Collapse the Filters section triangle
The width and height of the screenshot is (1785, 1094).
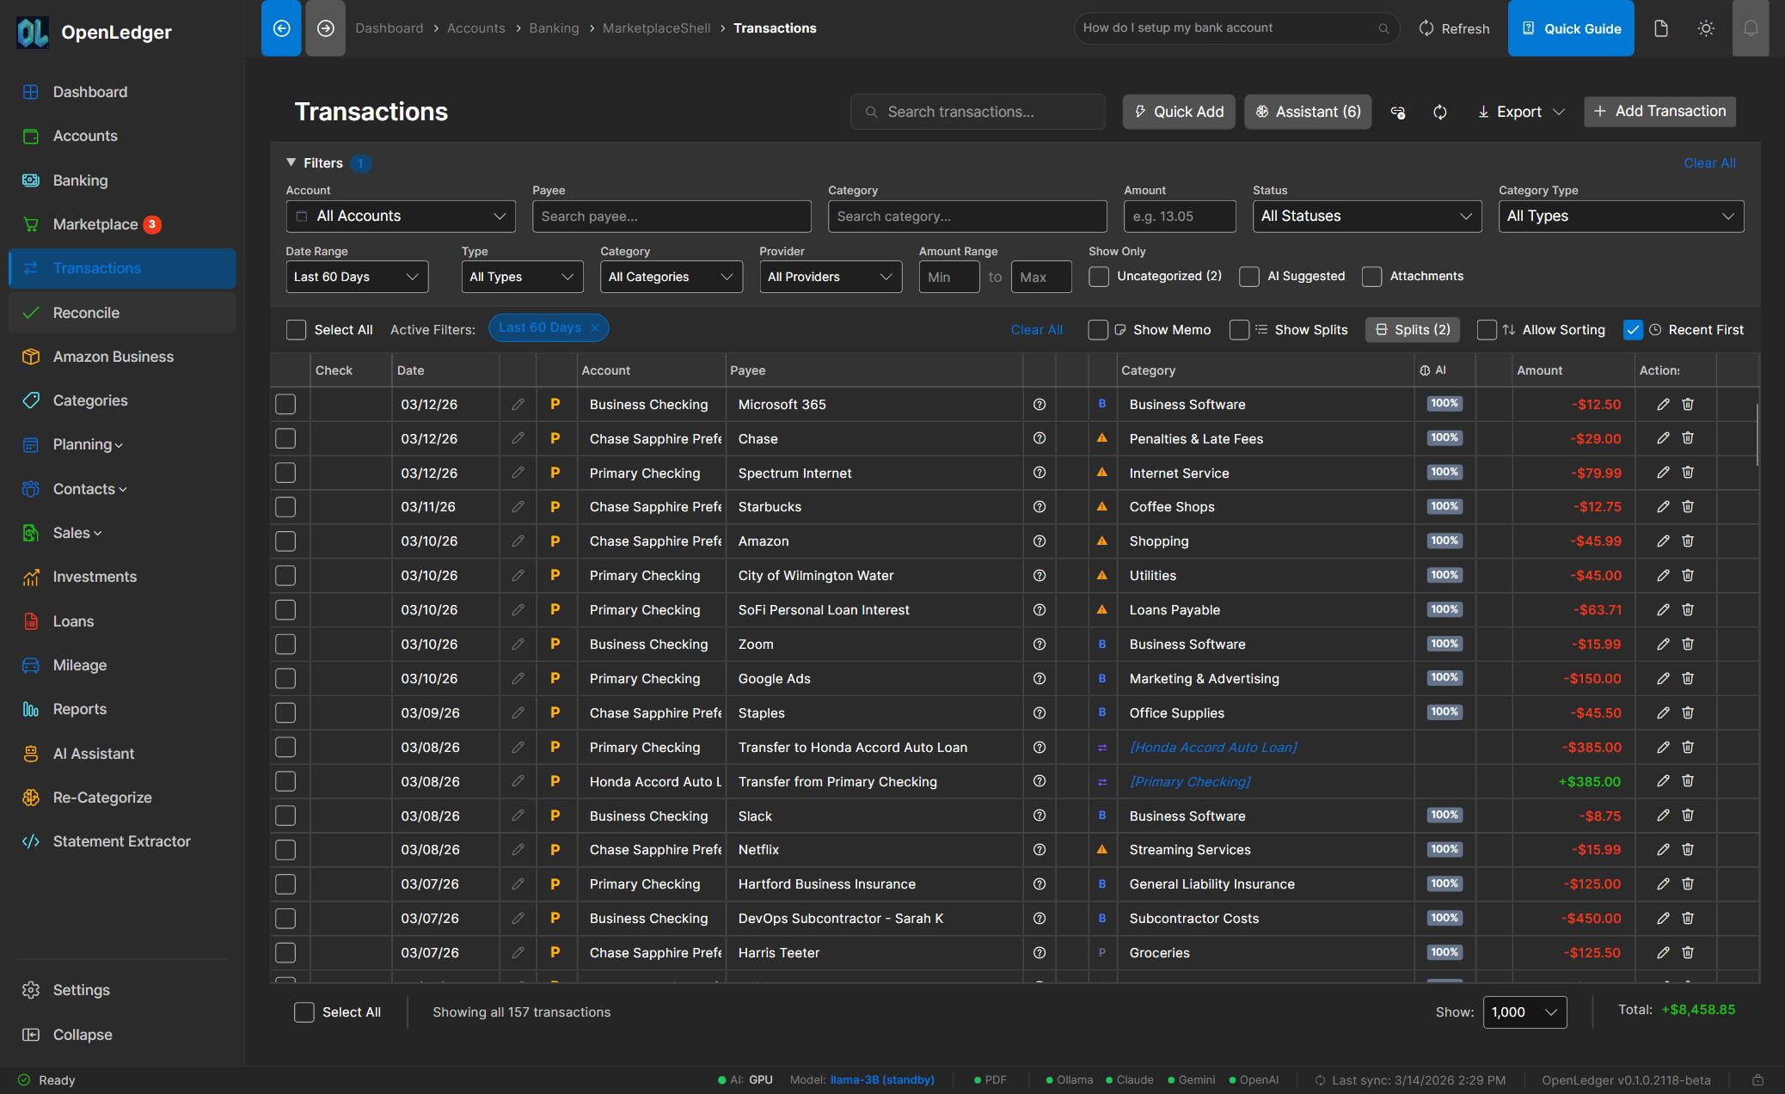pos(291,162)
